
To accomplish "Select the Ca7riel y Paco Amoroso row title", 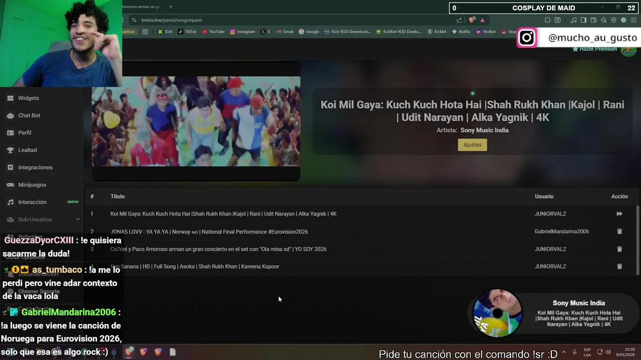I will pyautogui.click(x=218, y=249).
